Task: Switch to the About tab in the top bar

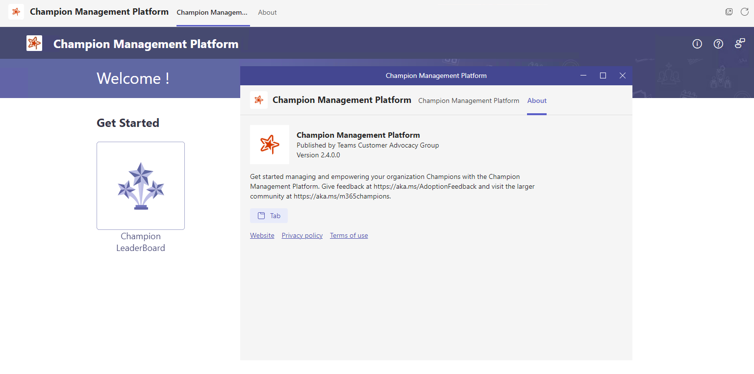Action: pyautogui.click(x=267, y=12)
